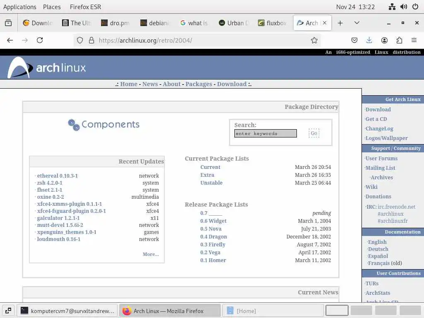Open the power icon in the top panel
The width and height of the screenshot is (424, 318).
click(415, 7)
